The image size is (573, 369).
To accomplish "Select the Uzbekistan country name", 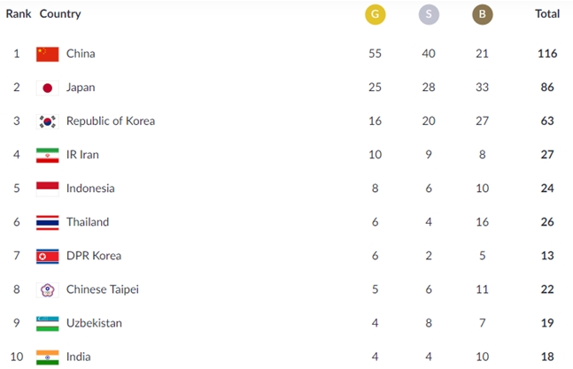I will point(94,323).
